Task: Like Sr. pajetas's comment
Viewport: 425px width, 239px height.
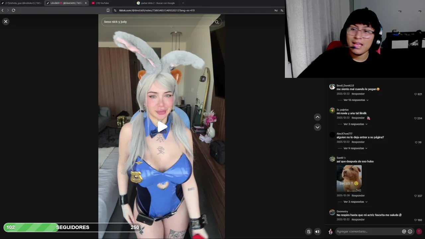Action: click(x=415, y=119)
